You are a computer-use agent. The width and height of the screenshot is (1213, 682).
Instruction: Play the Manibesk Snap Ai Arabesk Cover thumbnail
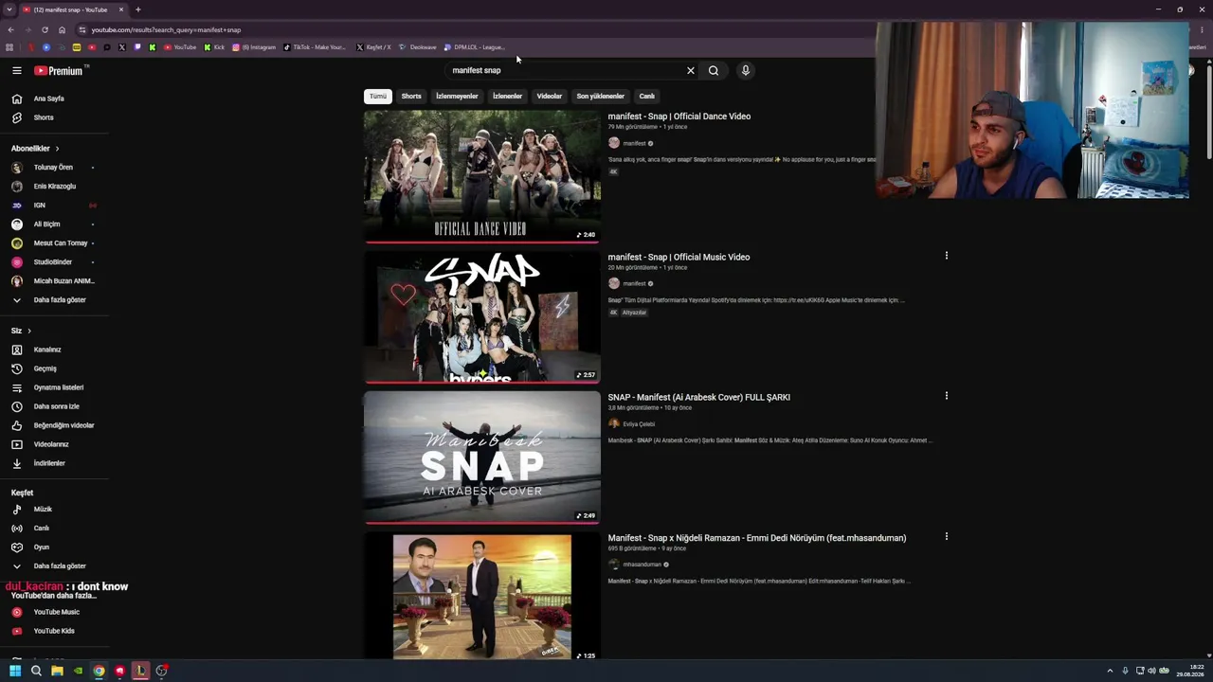point(482,458)
